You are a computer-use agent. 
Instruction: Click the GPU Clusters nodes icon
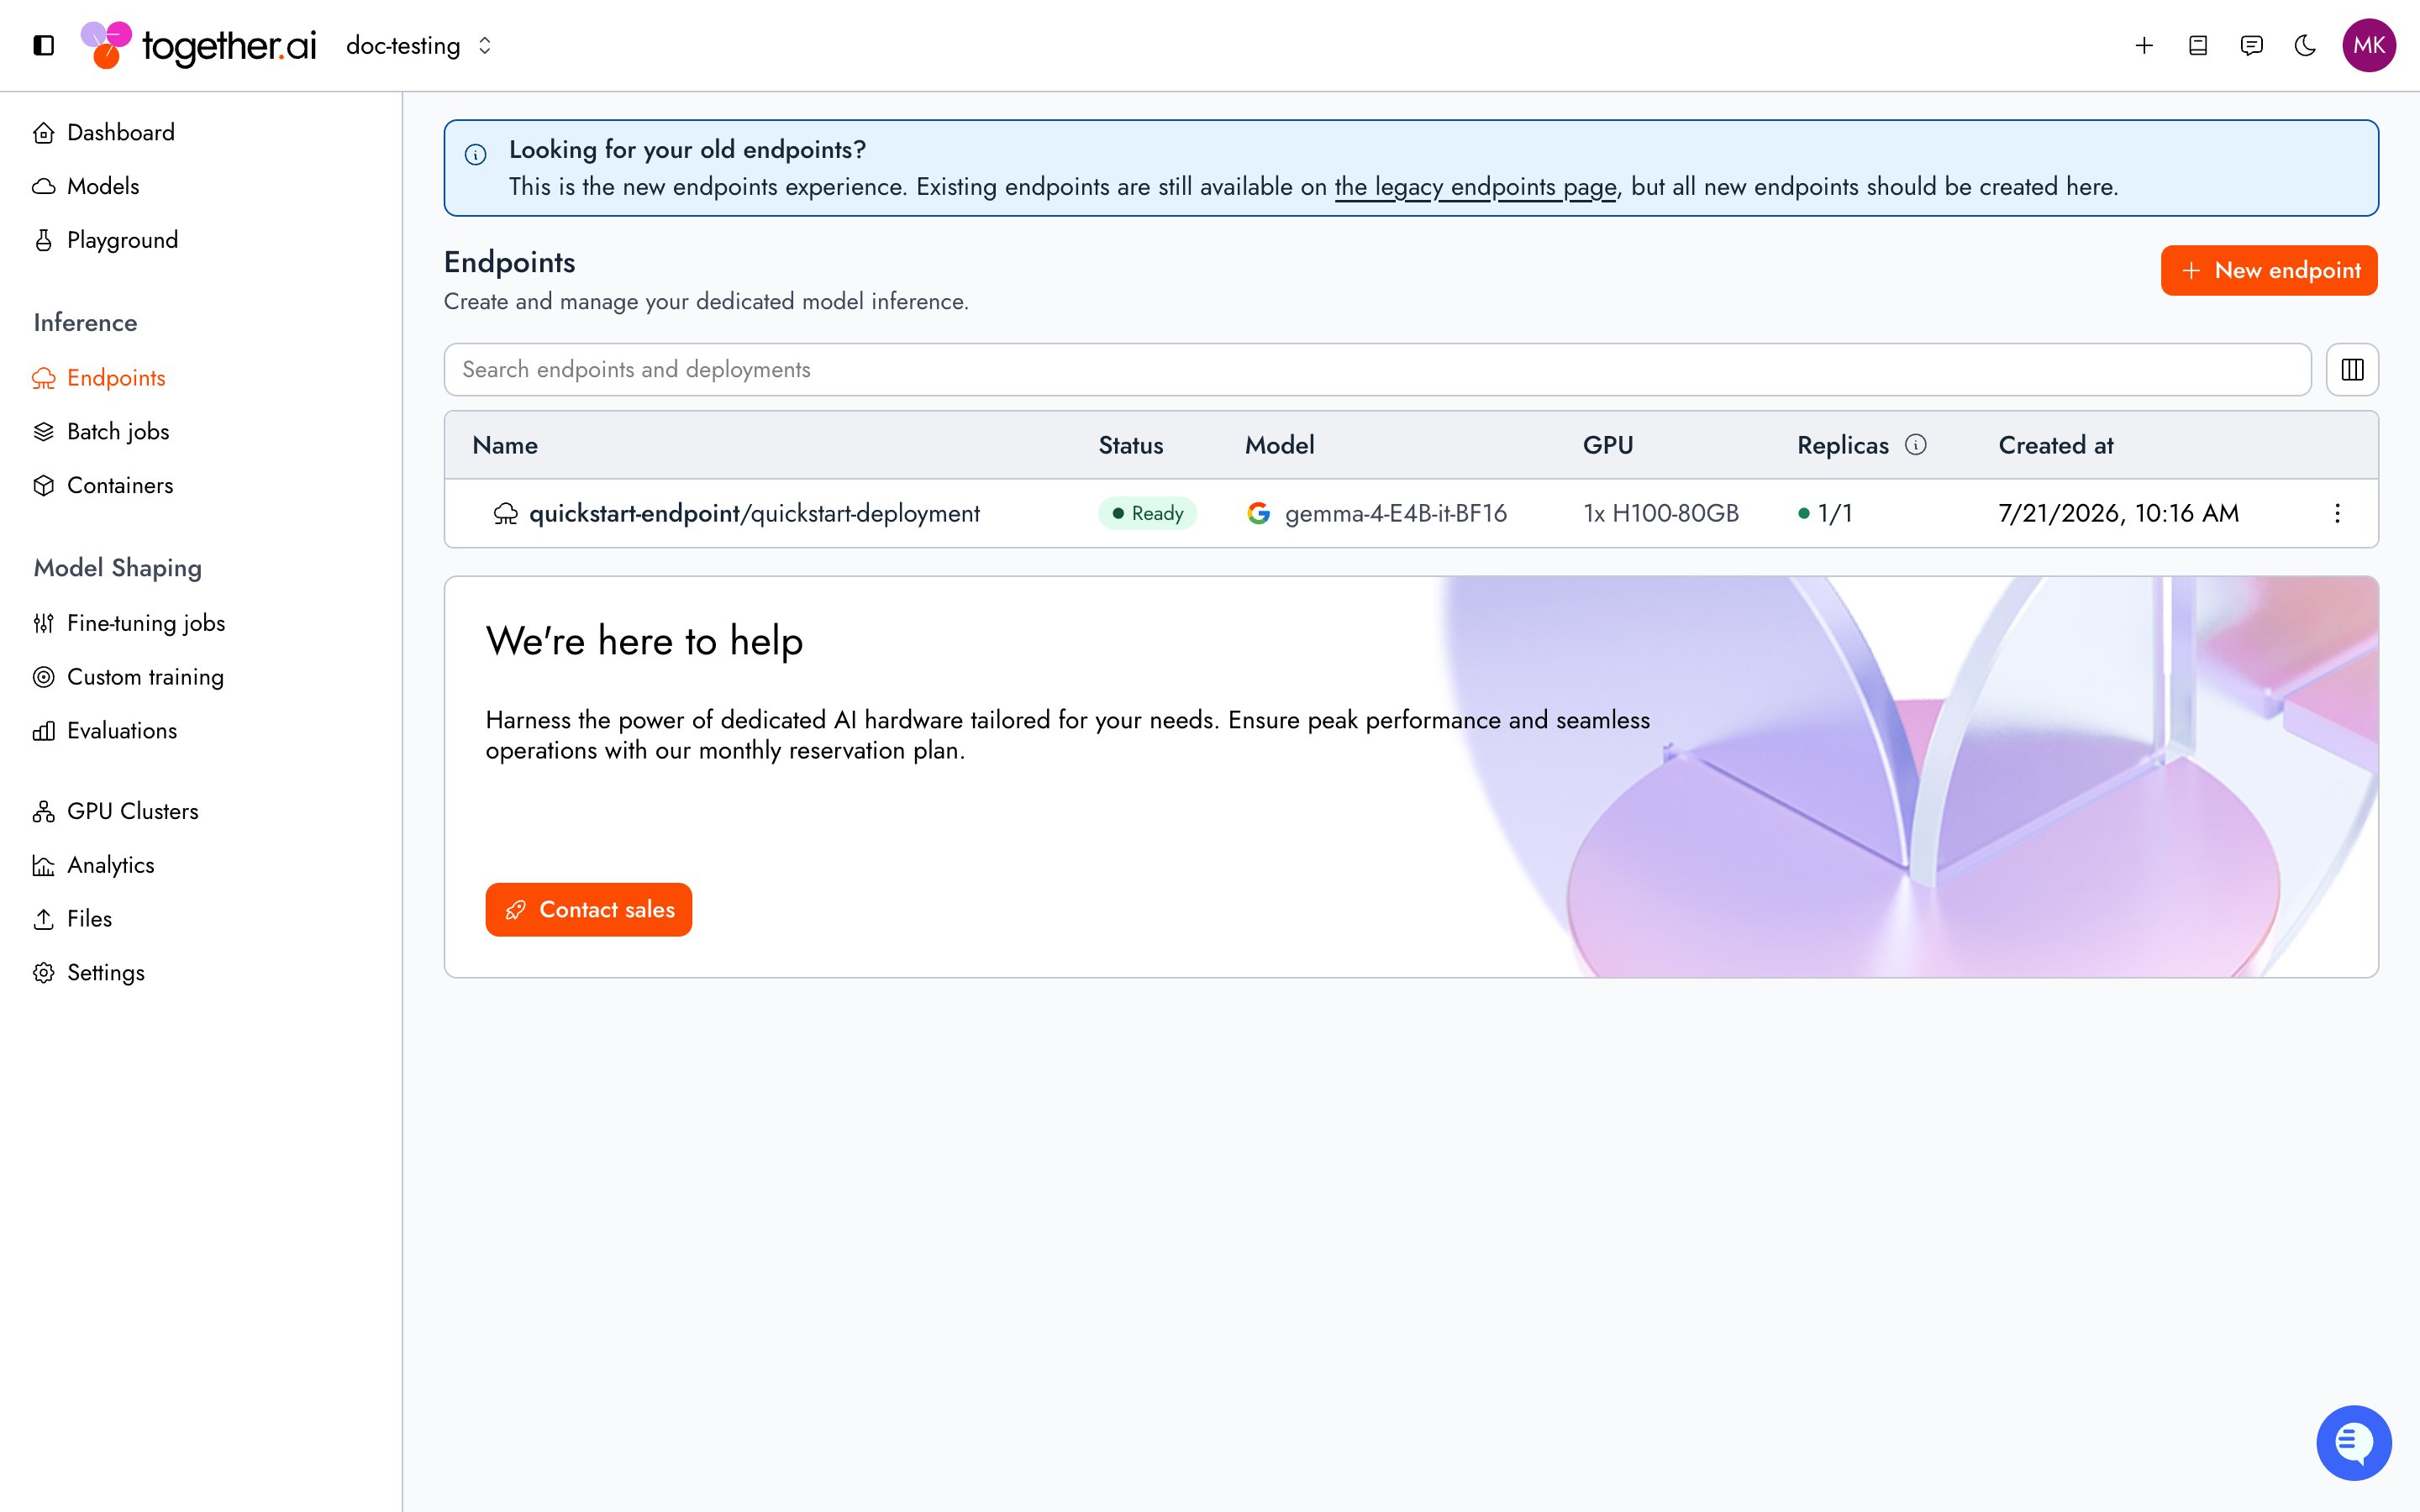(43, 812)
